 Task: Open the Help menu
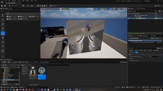pyautogui.click(x=36, y=1)
